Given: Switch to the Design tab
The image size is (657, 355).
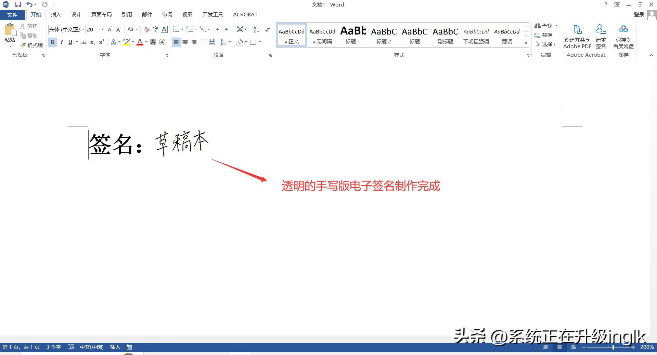Looking at the screenshot, I should (x=76, y=14).
